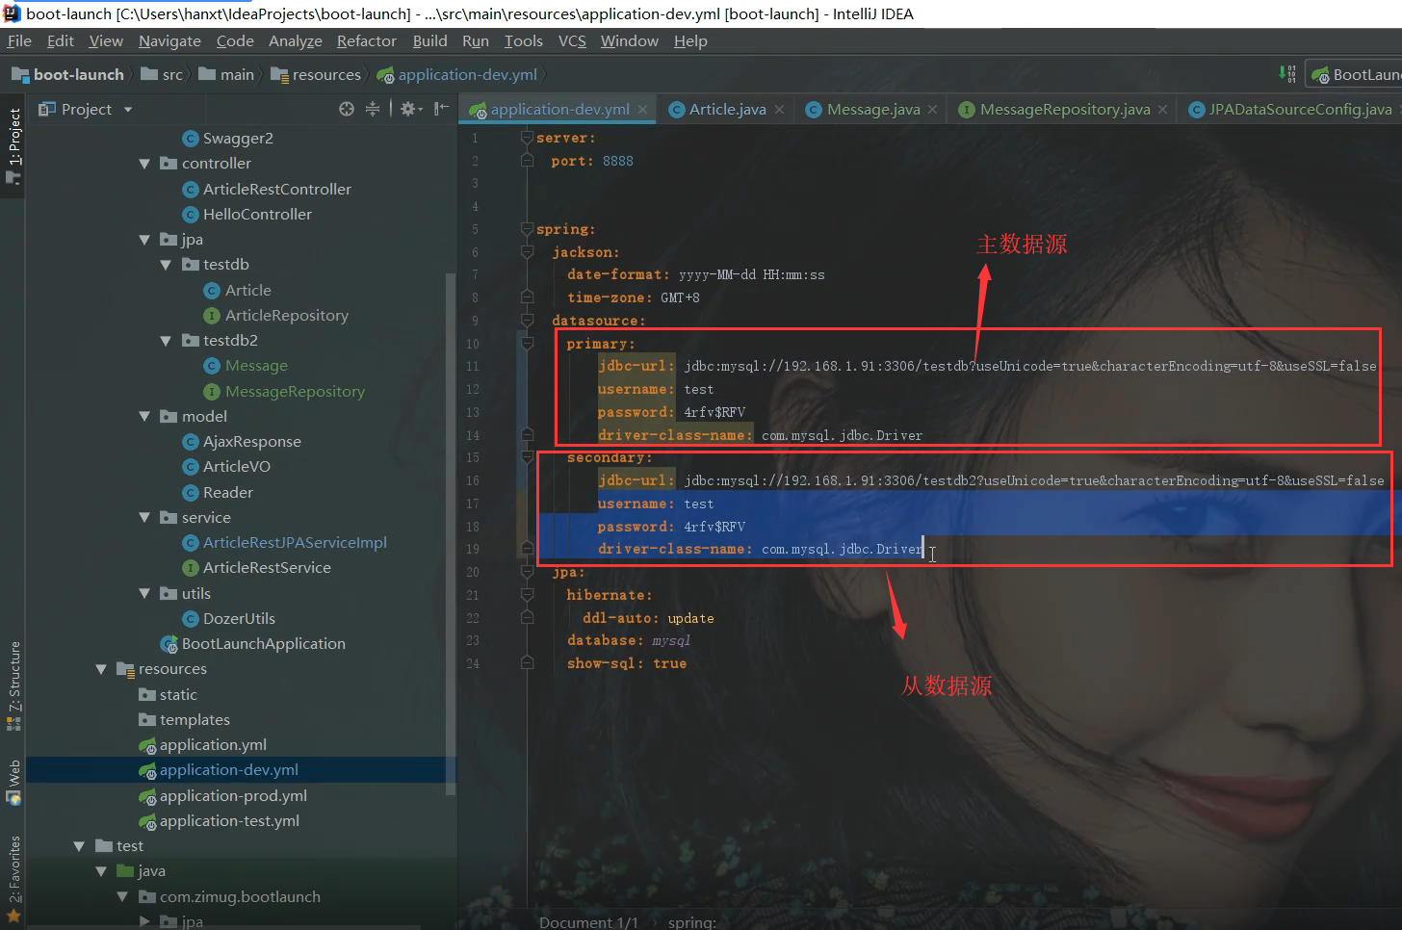
Task: Open ArticleRestController class
Action: (267, 190)
